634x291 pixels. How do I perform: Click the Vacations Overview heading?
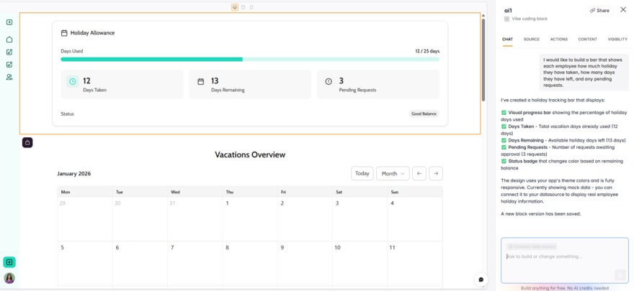tap(250, 154)
